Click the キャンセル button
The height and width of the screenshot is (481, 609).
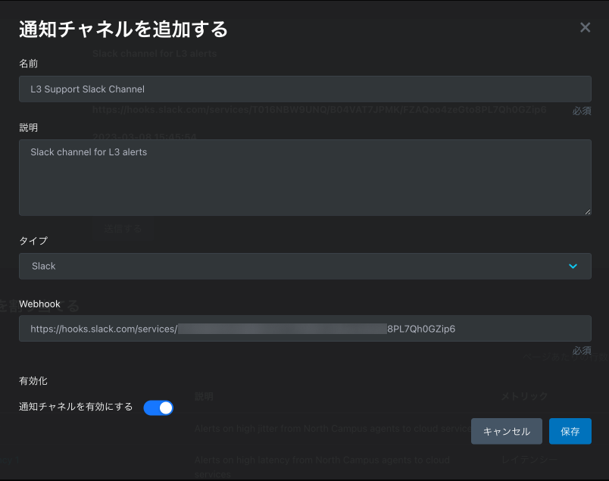(507, 431)
